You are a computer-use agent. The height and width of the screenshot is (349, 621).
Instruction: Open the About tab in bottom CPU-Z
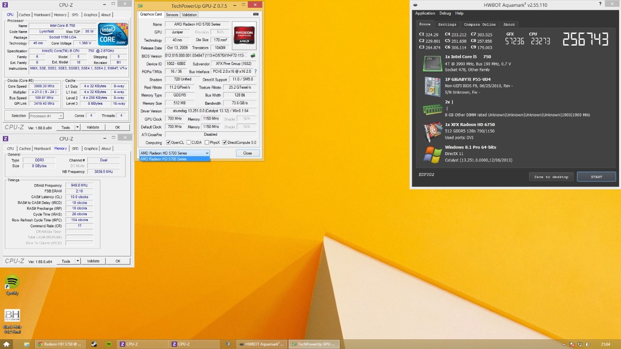click(106, 149)
